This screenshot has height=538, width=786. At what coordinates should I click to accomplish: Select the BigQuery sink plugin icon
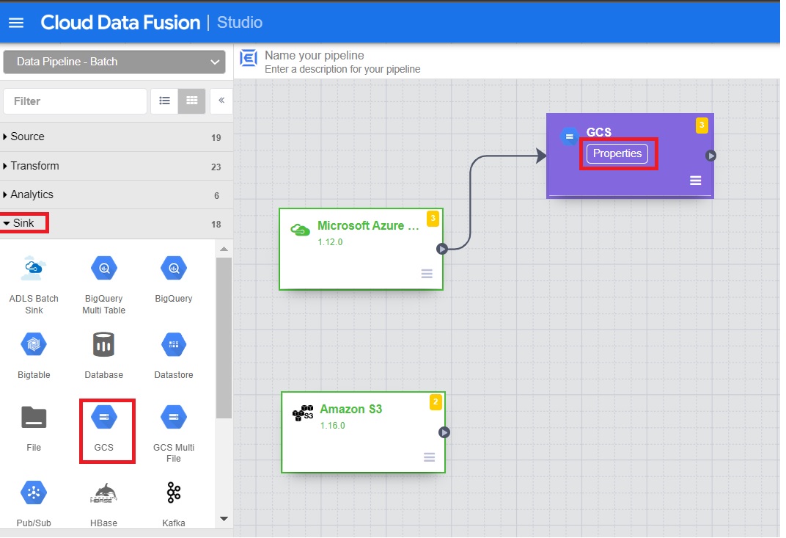173,268
